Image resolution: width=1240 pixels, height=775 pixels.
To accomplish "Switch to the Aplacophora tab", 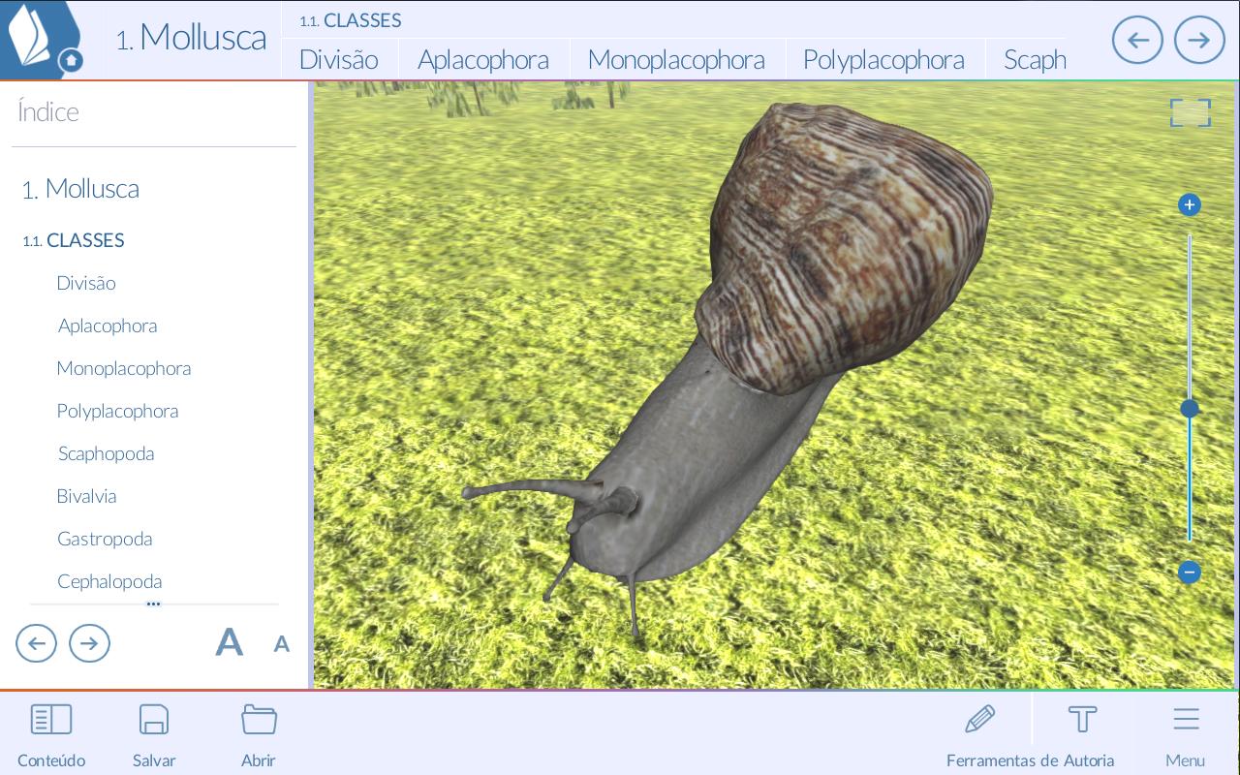I will click(x=483, y=60).
